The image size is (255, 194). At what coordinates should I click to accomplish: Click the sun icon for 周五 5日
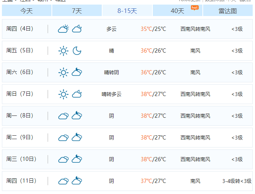(63, 51)
